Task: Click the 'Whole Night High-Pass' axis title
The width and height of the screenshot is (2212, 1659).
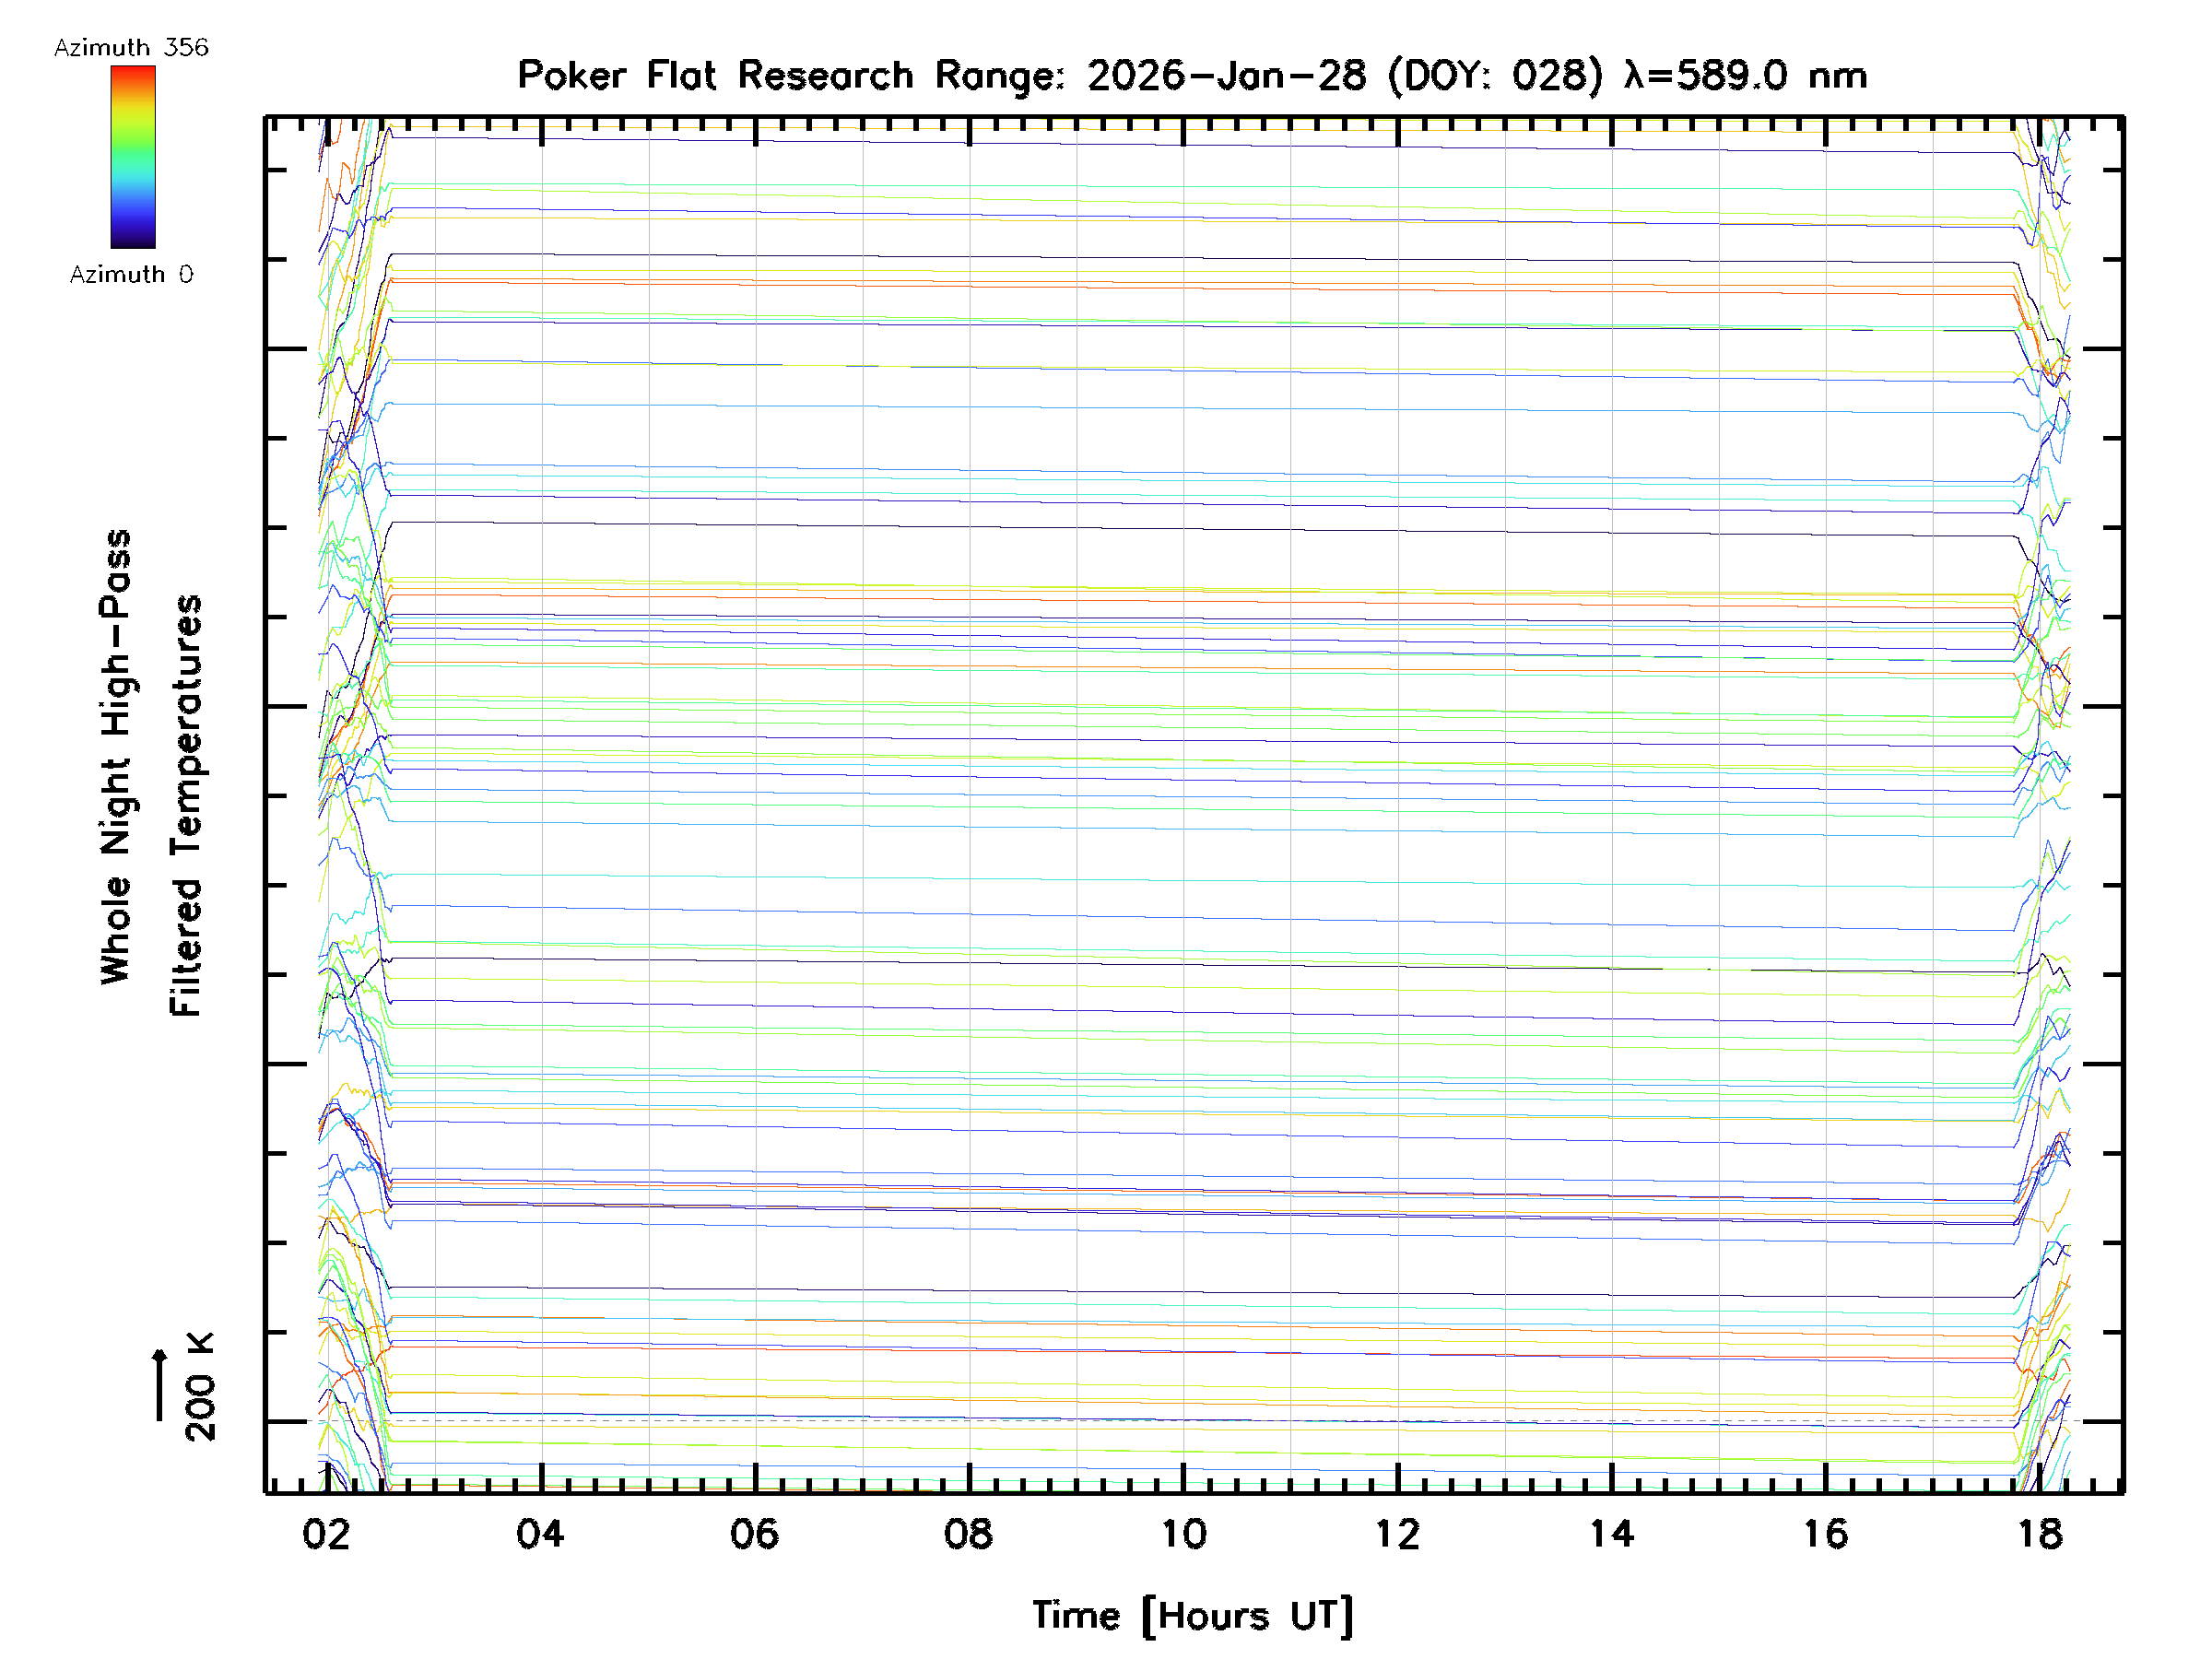Action: pos(116,757)
